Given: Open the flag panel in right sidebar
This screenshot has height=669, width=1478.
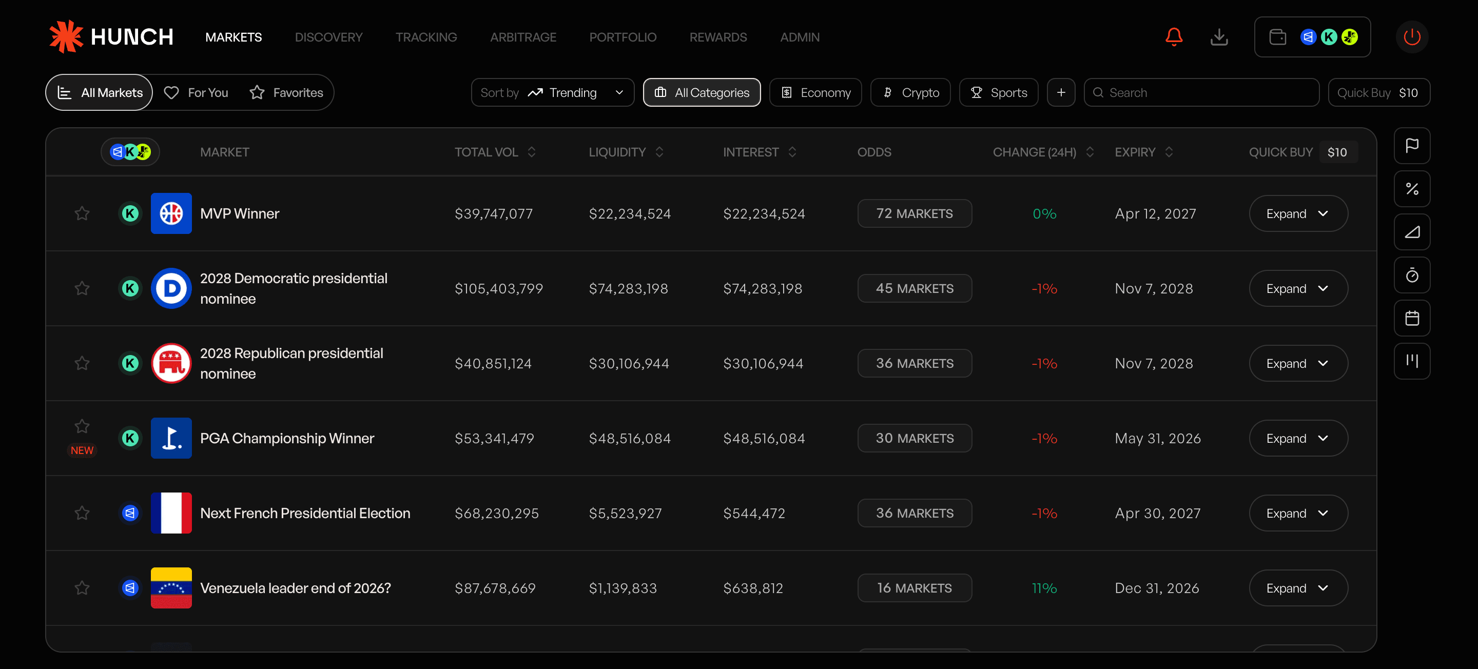Looking at the screenshot, I should click(1411, 146).
